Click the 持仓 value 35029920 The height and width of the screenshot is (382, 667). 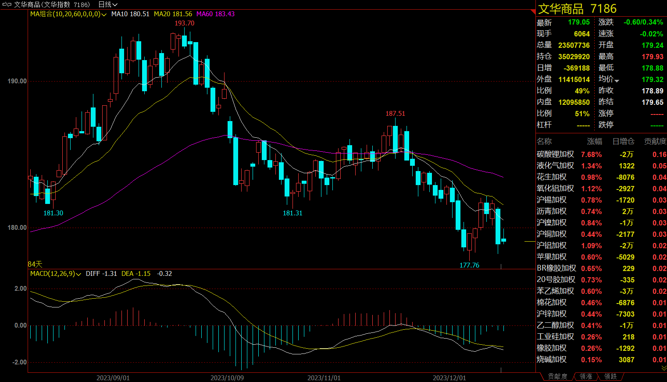coord(574,57)
